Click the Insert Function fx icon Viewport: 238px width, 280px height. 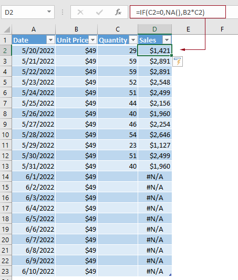pos(118,12)
